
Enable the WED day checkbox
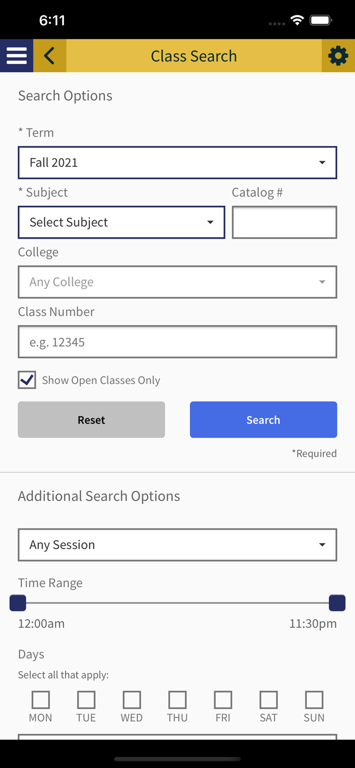click(132, 699)
